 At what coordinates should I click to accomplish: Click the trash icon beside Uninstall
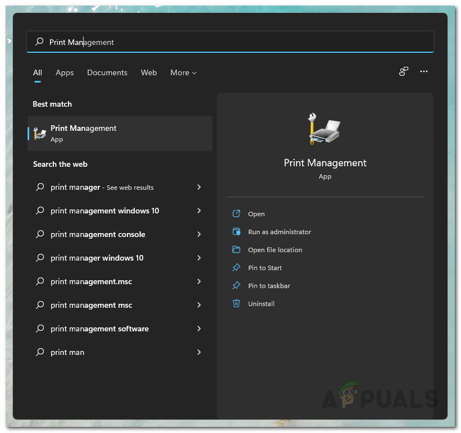236,303
